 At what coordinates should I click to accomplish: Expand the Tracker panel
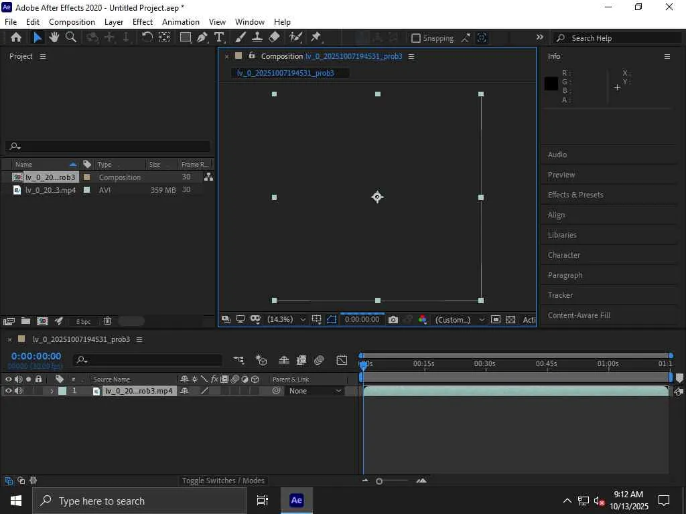coord(609,295)
